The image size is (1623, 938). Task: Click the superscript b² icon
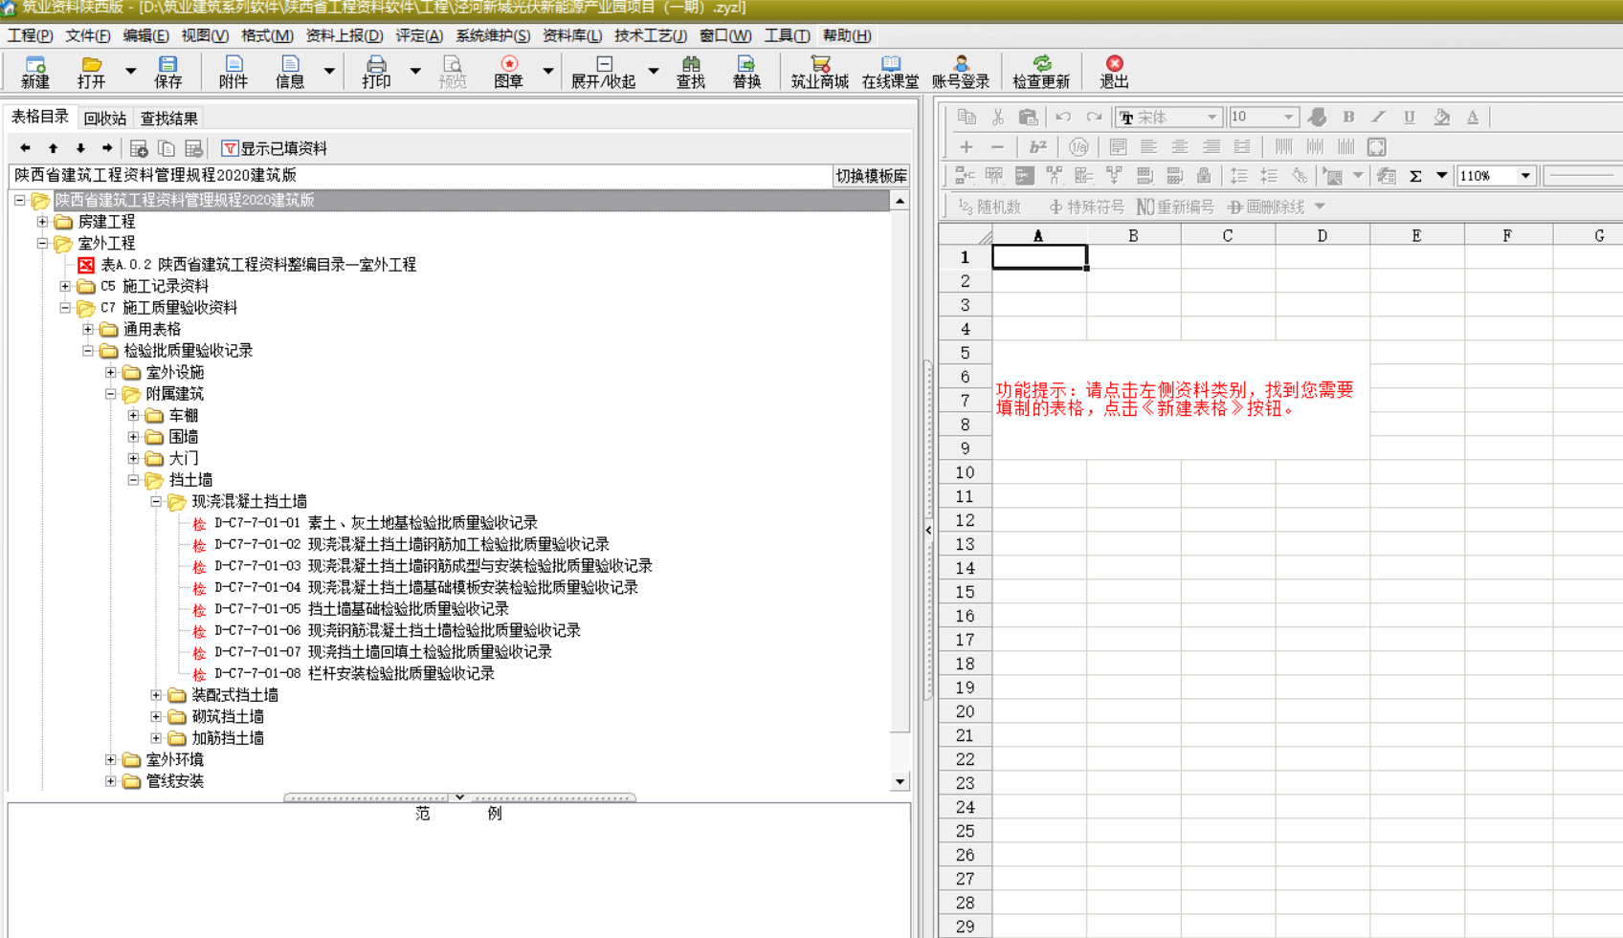pos(1037,147)
